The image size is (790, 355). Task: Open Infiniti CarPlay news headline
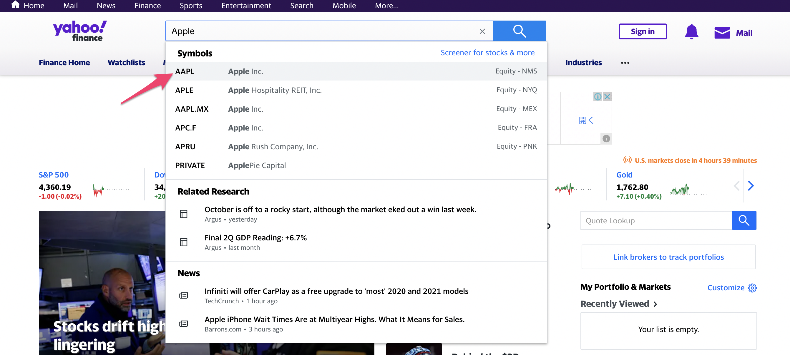(x=336, y=291)
